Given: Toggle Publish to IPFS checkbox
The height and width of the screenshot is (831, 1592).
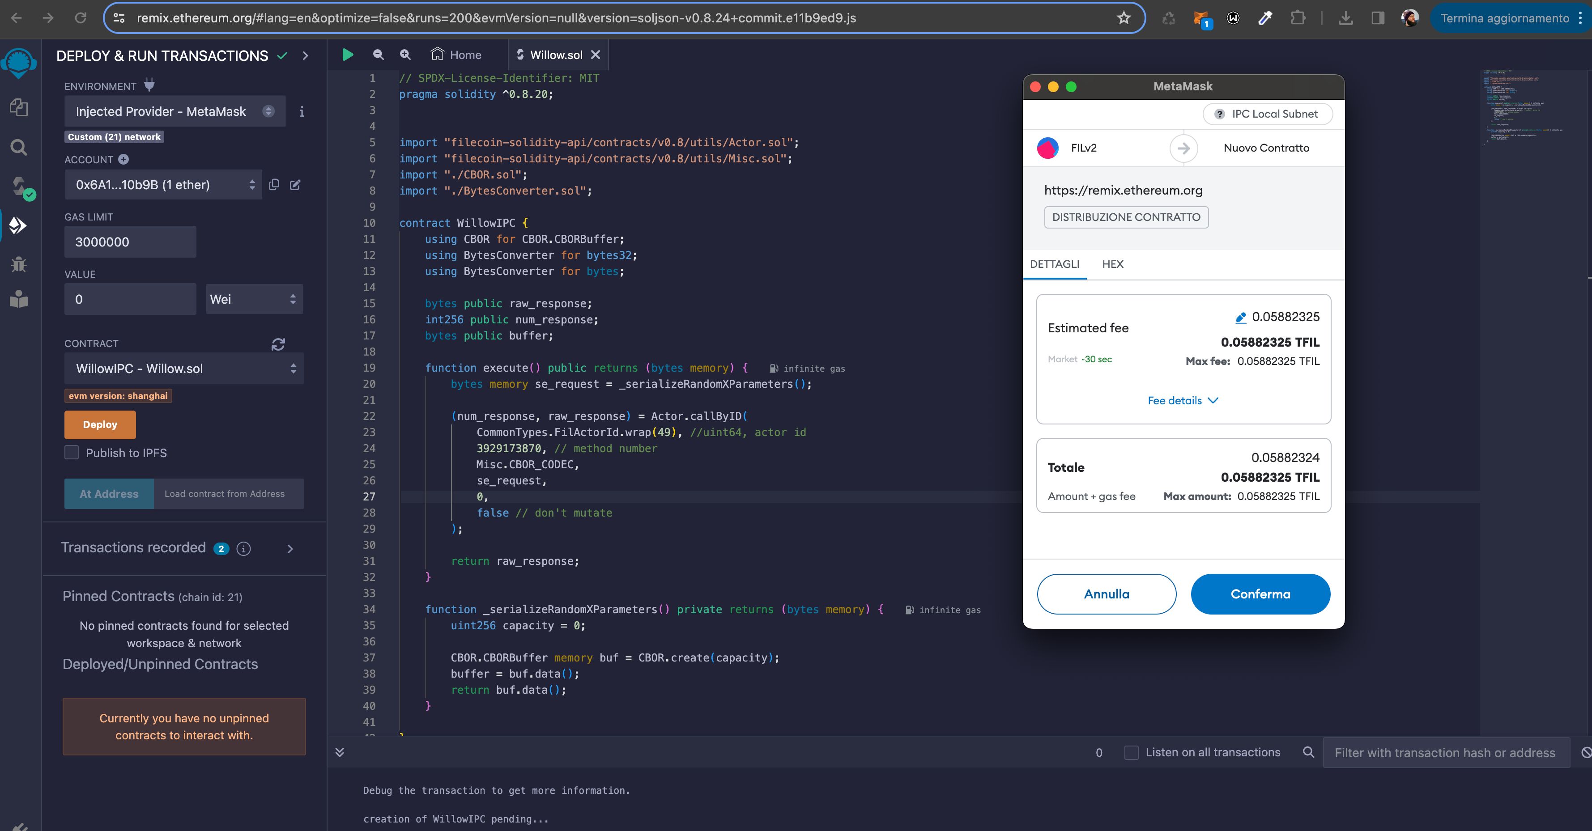Looking at the screenshot, I should click(x=72, y=452).
